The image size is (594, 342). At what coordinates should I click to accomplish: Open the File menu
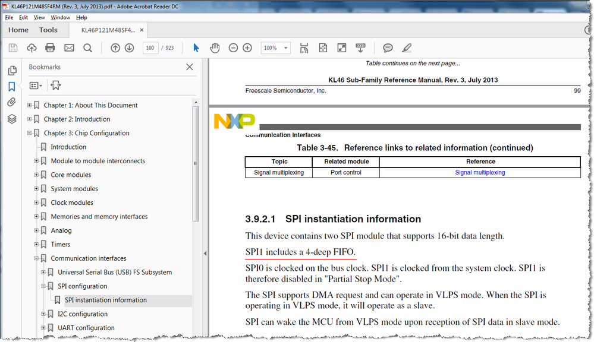[9, 17]
